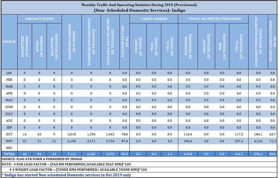
Task: Click the OCT row label
Action: 9,134
